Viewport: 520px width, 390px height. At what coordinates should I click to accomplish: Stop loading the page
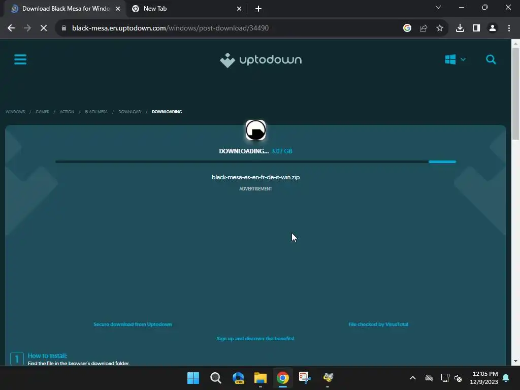point(44,28)
